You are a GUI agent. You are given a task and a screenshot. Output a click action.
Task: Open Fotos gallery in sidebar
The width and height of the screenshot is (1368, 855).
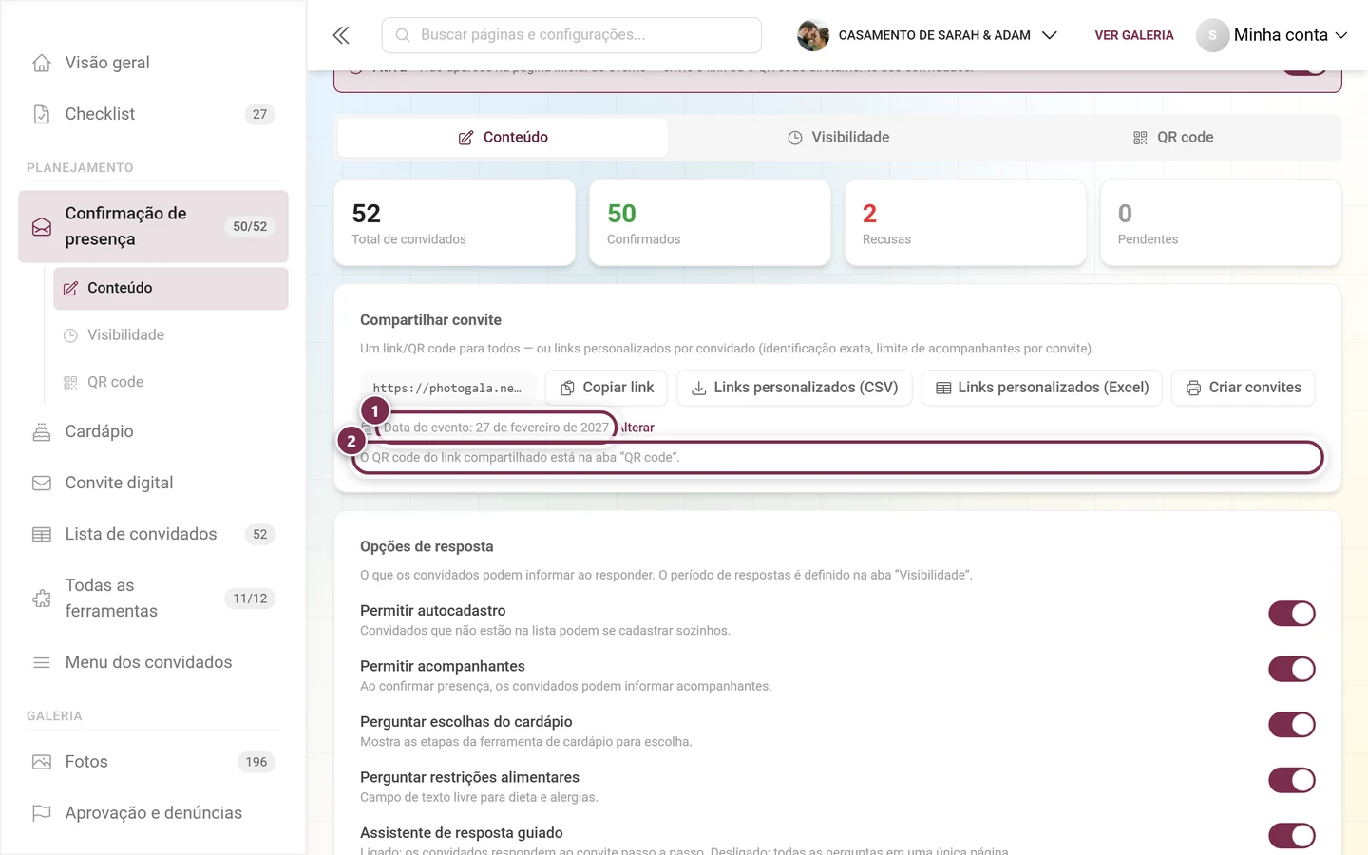point(153,762)
